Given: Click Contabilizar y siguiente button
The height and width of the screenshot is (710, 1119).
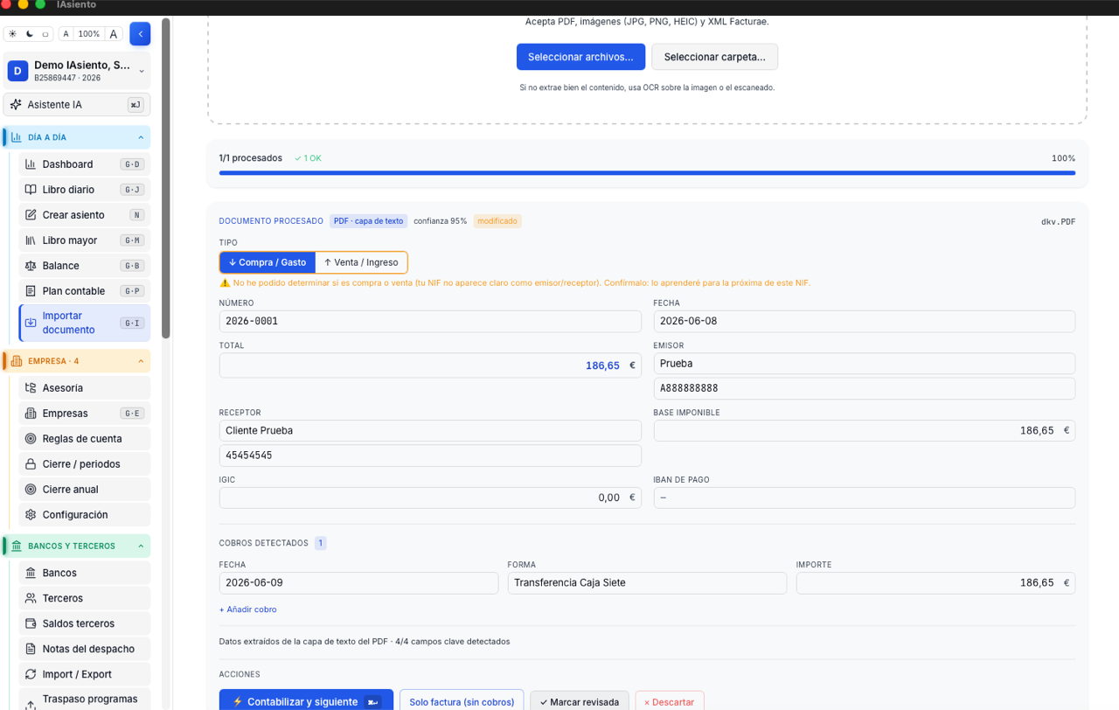Looking at the screenshot, I should point(306,701).
